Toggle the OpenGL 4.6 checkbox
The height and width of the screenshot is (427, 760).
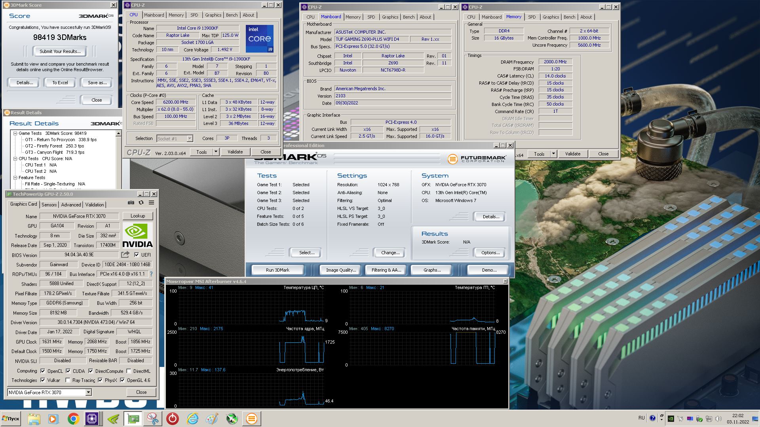coord(122,380)
